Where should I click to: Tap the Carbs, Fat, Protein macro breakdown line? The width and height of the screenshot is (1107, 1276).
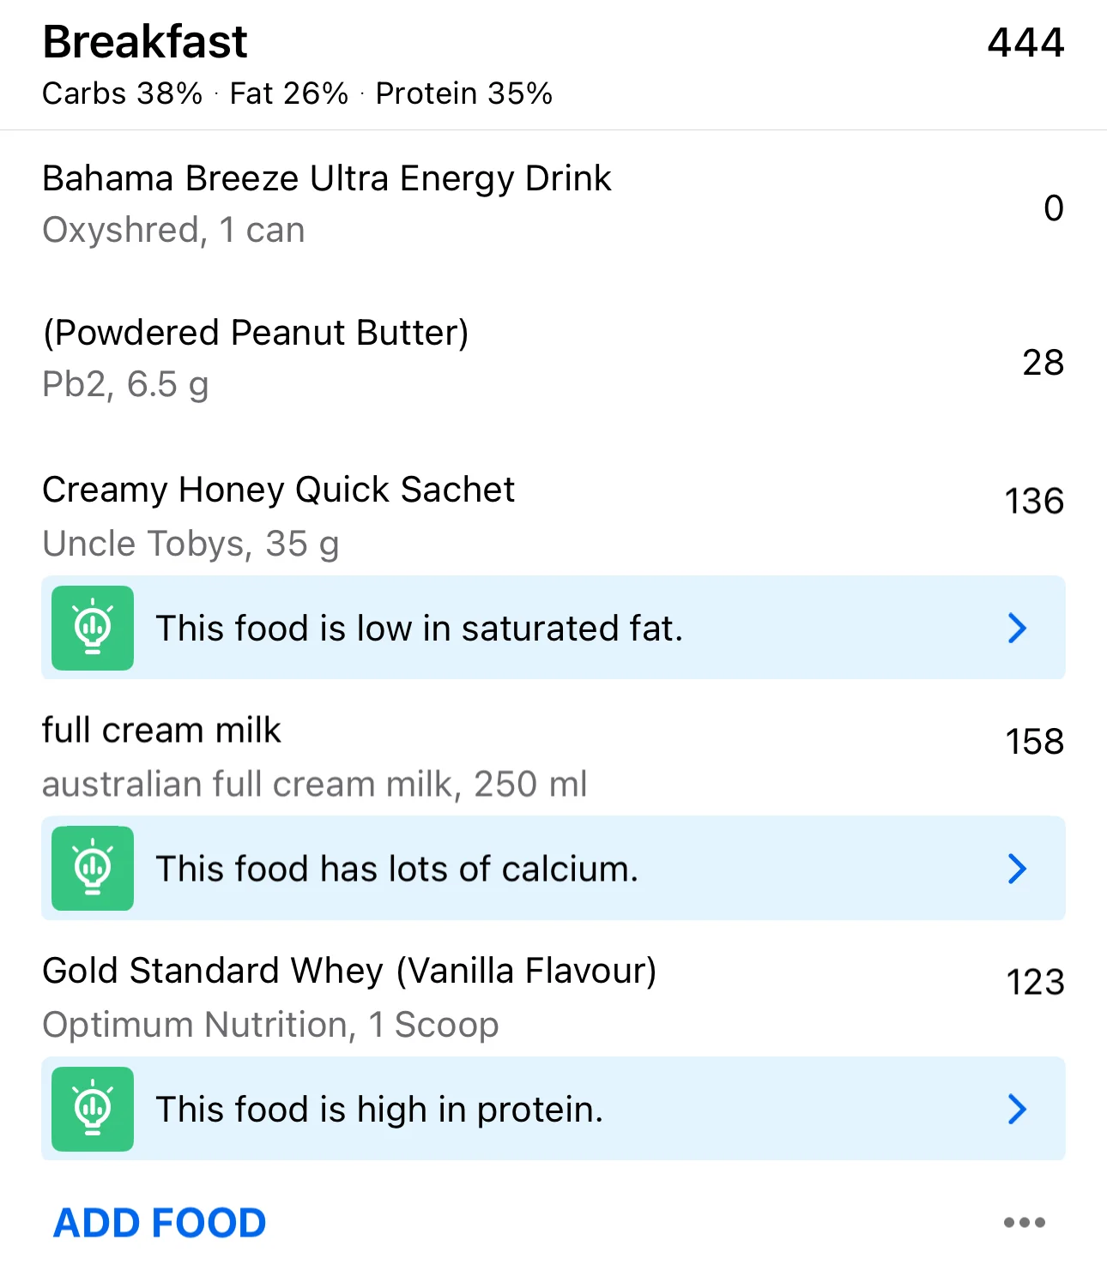click(297, 93)
